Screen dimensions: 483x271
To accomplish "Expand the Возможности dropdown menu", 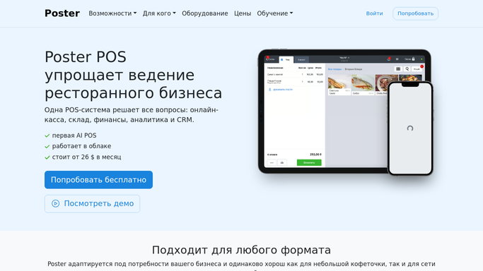I will tap(112, 13).
